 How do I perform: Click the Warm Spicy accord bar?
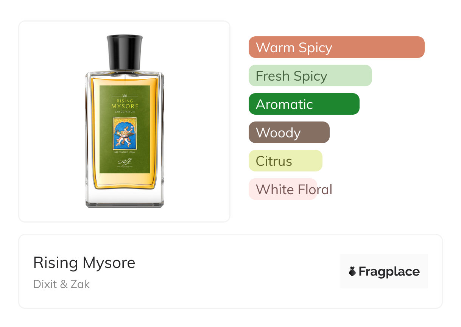coord(336,47)
